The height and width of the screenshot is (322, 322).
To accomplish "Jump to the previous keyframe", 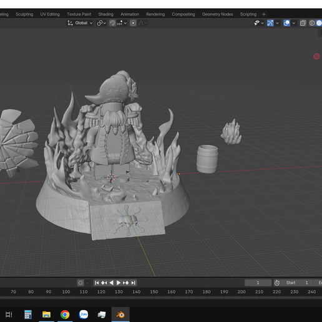I will coord(104,283).
